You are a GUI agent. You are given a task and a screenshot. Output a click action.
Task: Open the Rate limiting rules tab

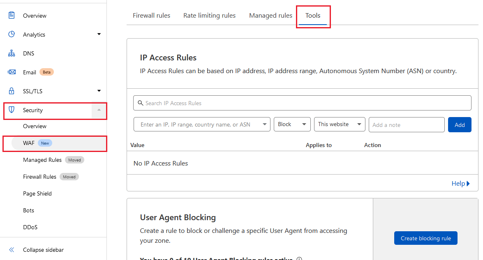209,15
